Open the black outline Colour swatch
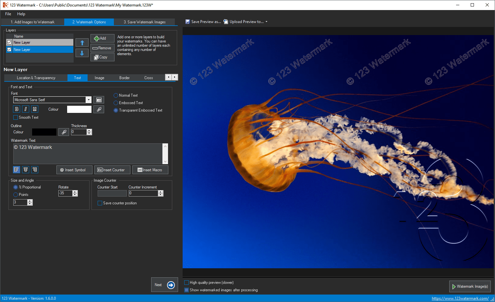This screenshot has width=495, height=302. click(44, 132)
